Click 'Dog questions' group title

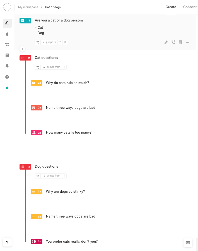click(x=46, y=166)
